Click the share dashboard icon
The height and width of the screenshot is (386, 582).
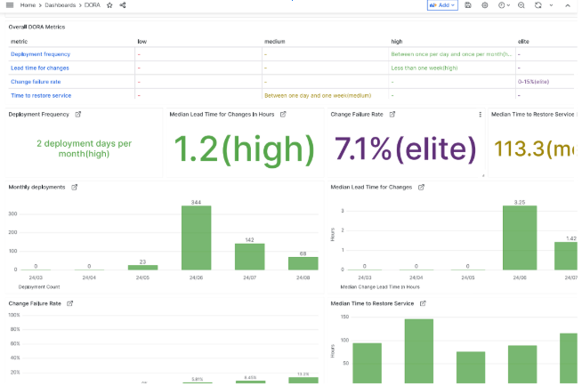pos(122,5)
